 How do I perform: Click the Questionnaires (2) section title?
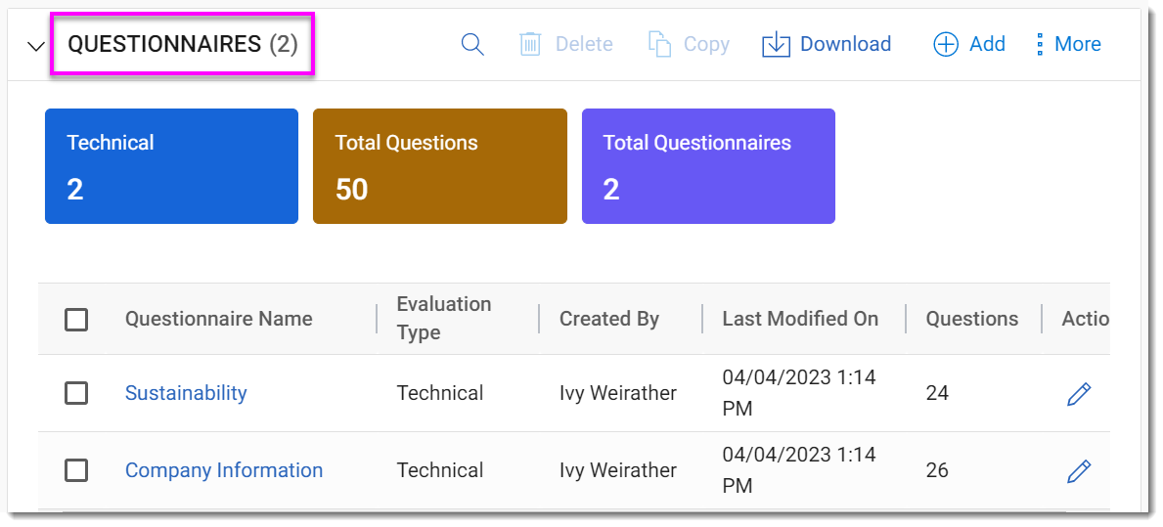tap(183, 44)
